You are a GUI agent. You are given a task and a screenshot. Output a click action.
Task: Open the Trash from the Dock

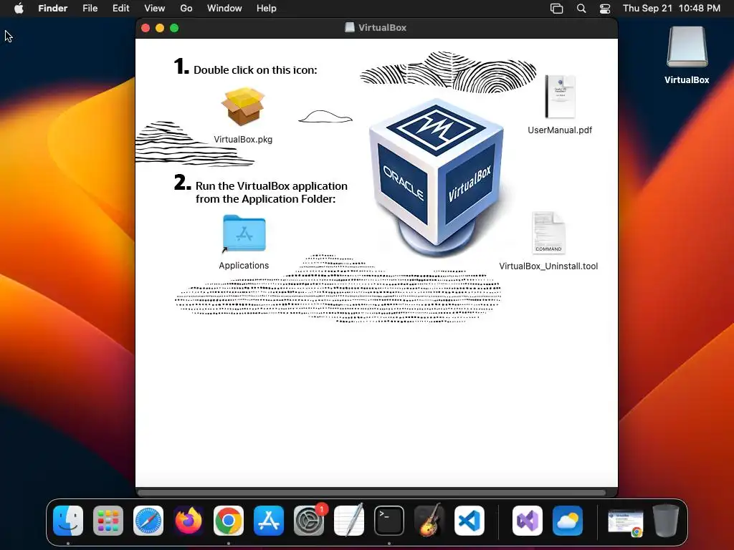point(666,521)
